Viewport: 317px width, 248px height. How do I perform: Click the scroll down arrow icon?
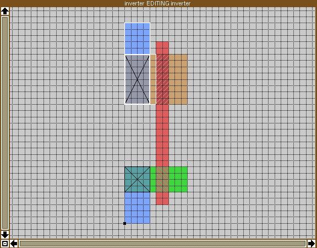pyautogui.click(x=5, y=235)
